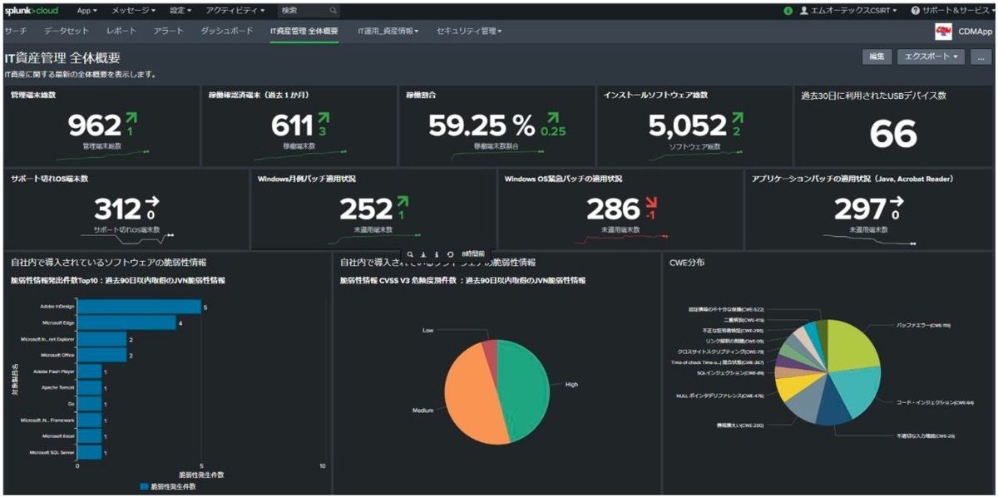Click the 66 USB devices value
This screenshot has height=497, width=998.
pyautogui.click(x=893, y=134)
